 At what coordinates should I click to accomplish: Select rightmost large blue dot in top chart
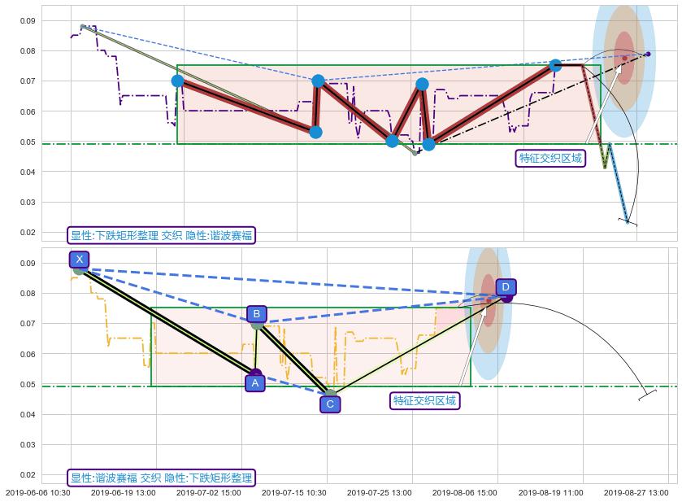coord(555,65)
